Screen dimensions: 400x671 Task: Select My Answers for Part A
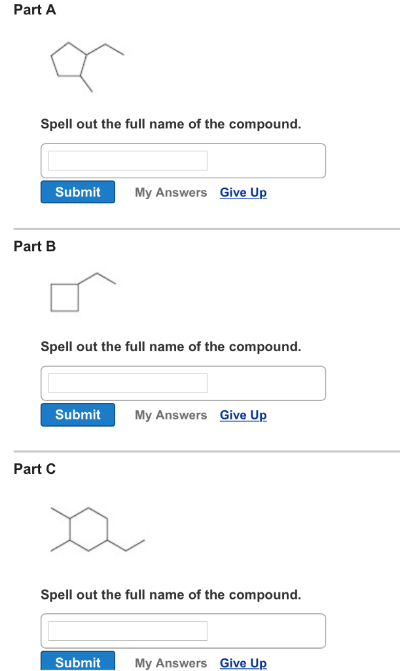(171, 192)
